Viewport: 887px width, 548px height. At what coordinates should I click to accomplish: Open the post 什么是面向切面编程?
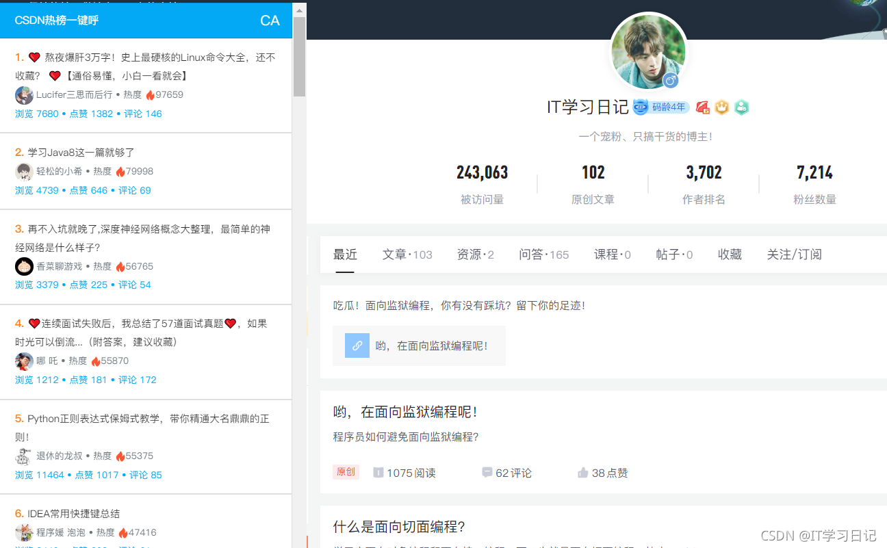[x=399, y=527]
